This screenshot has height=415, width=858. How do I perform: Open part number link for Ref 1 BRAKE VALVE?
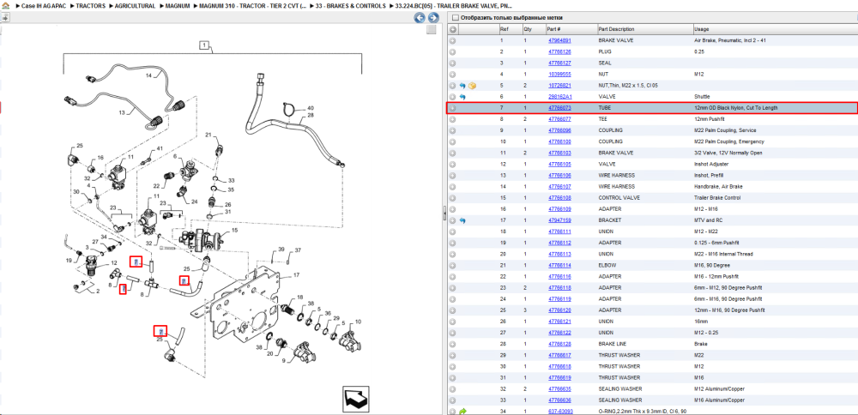[559, 40]
